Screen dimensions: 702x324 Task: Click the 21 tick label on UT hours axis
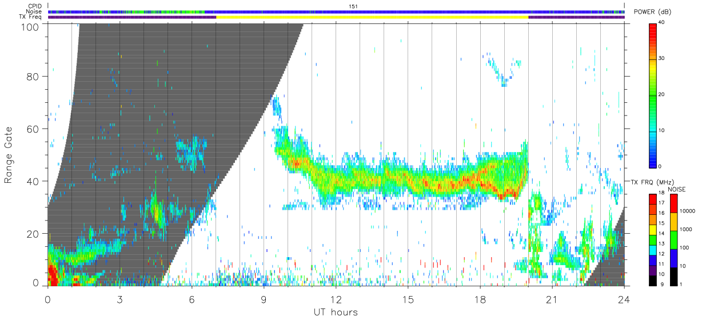click(x=552, y=299)
